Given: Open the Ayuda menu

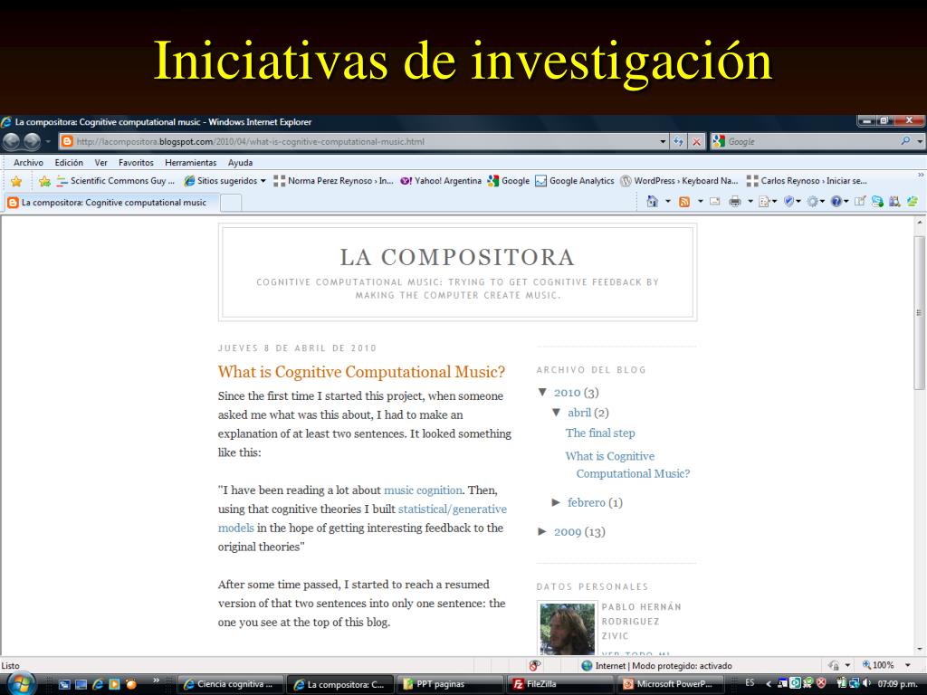Looking at the screenshot, I should 240,163.
